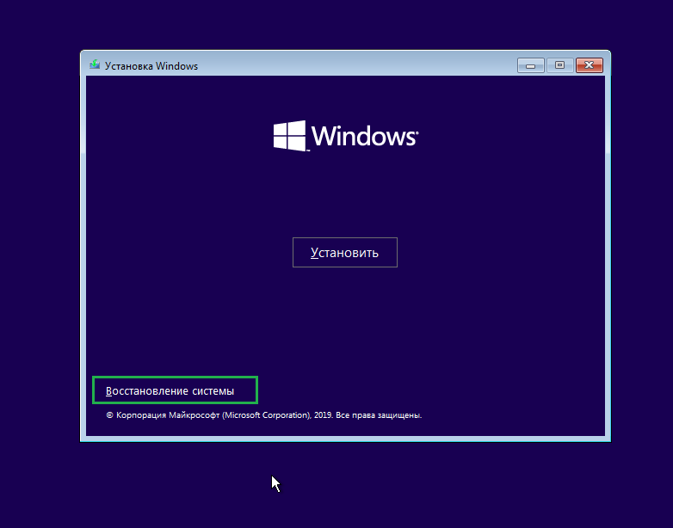Close the Установка Windows window
Viewport: 673px width, 528px height.
point(590,65)
